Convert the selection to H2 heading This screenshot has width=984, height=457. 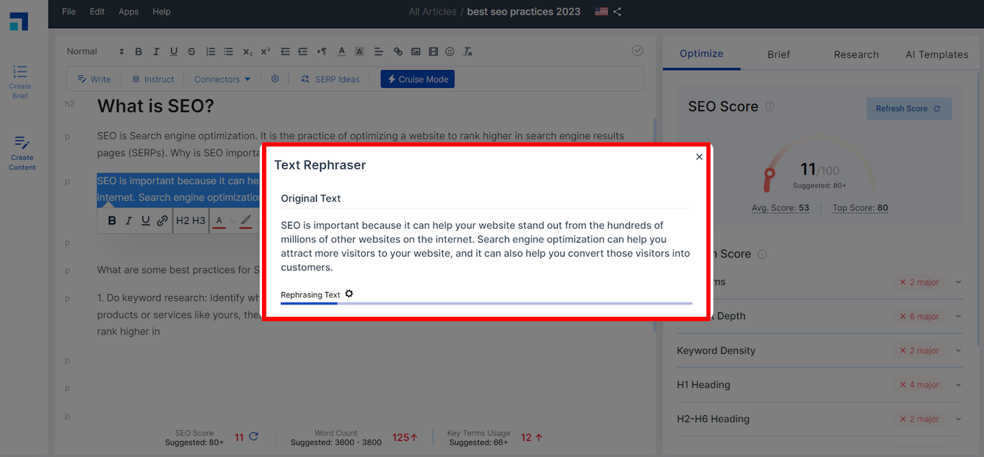[183, 220]
